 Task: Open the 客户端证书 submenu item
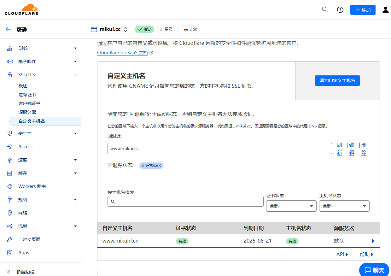click(x=29, y=103)
